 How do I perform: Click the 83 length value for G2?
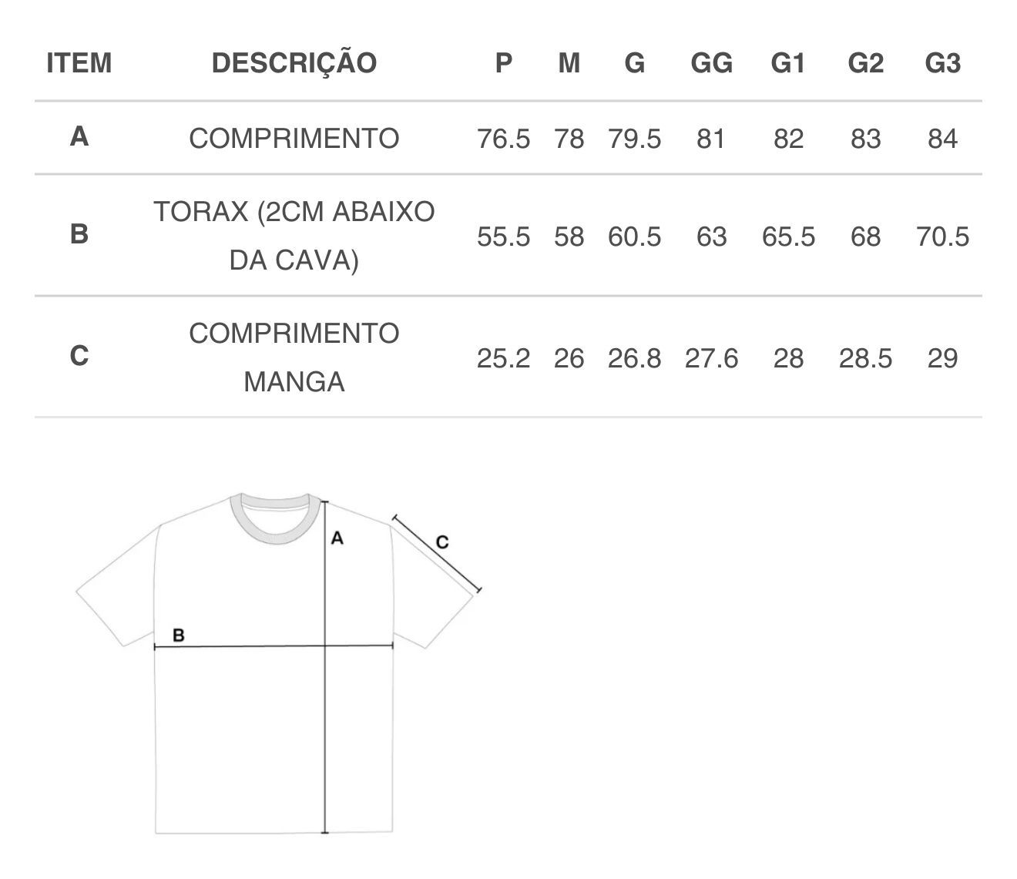point(865,139)
